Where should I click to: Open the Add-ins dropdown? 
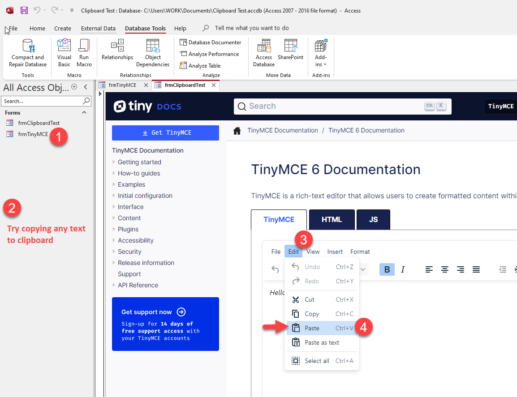[x=321, y=53]
